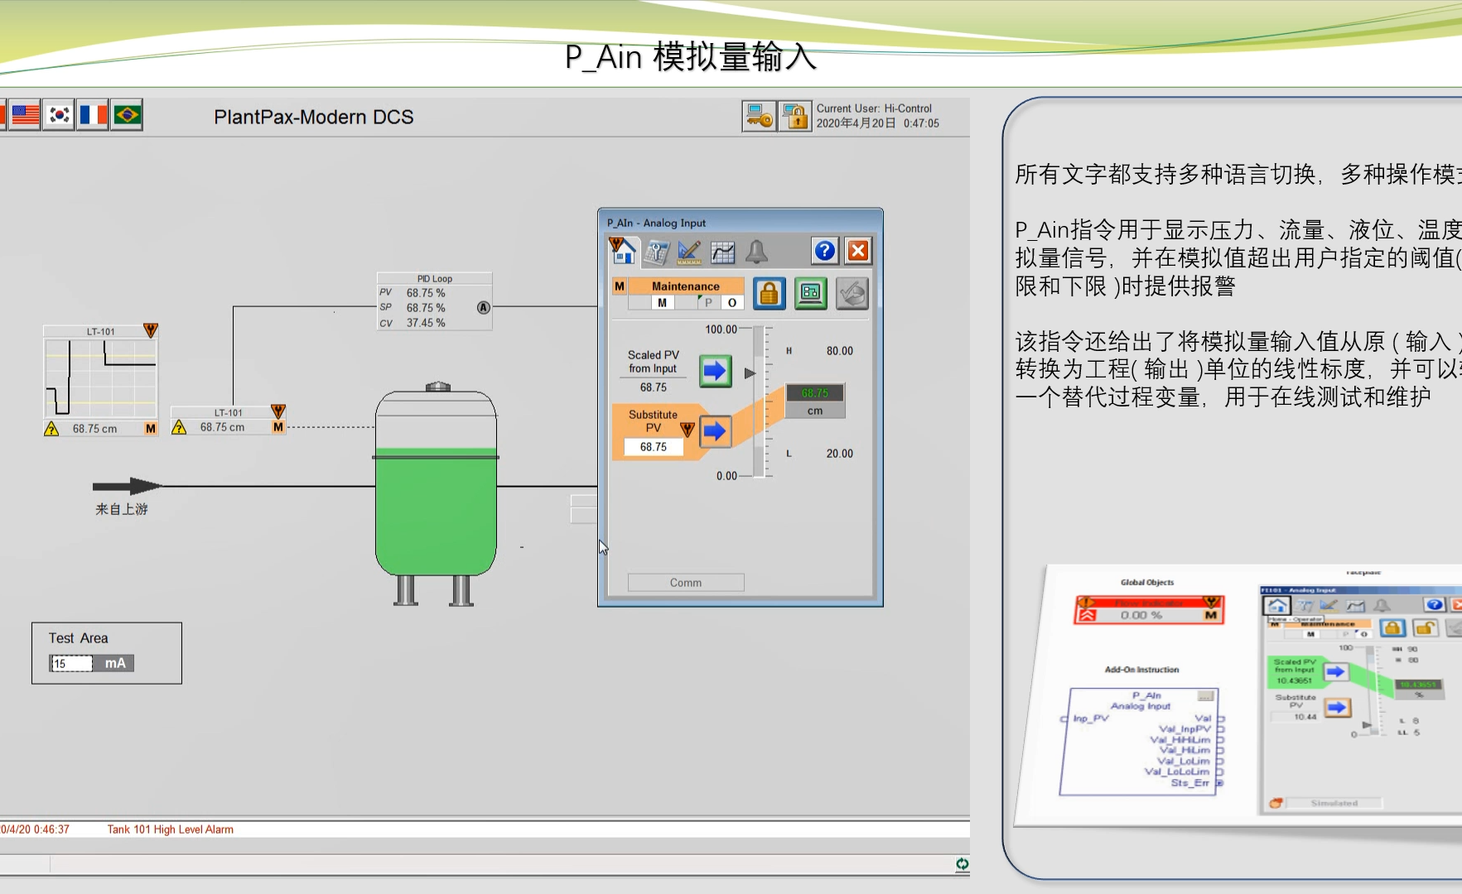
Task: Open the Trends chart tab
Action: click(723, 252)
